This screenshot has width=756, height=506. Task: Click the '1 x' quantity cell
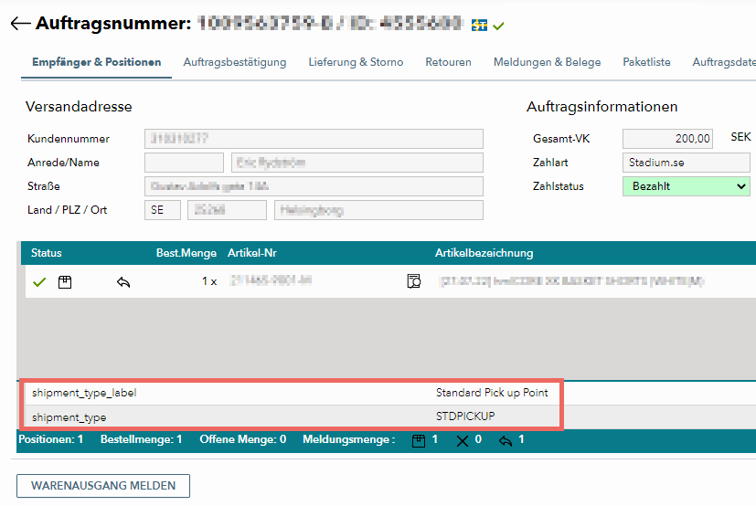click(209, 281)
